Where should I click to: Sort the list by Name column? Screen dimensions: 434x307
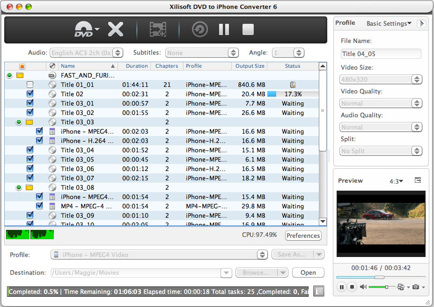(88, 66)
